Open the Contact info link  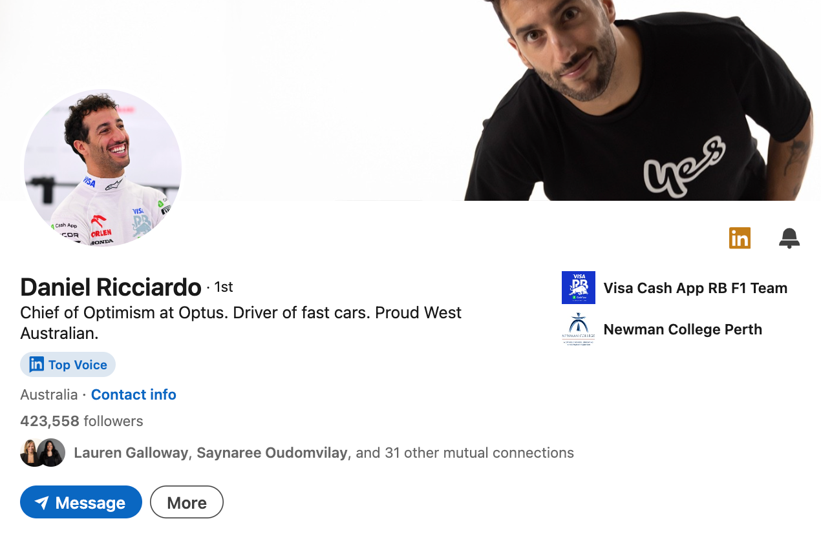tap(133, 394)
